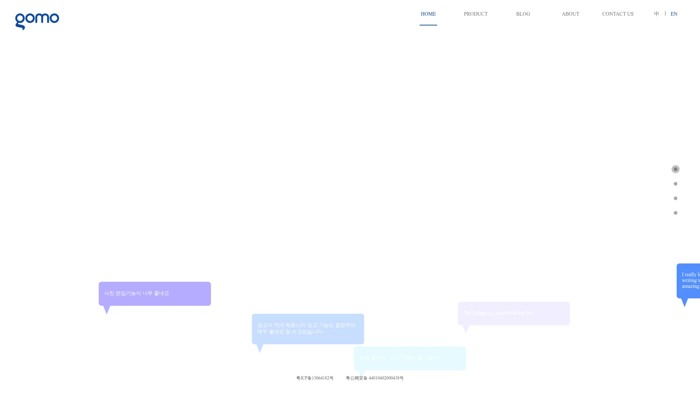Viewport: 700px width, 393px height.
Task: Navigate to the ABOUT page
Action: pyautogui.click(x=570, y=14)
